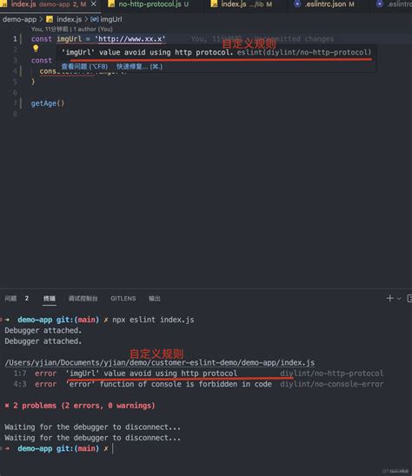
Task: Click the 快速修复 quick fix link
Action: [x=139, y=67]
